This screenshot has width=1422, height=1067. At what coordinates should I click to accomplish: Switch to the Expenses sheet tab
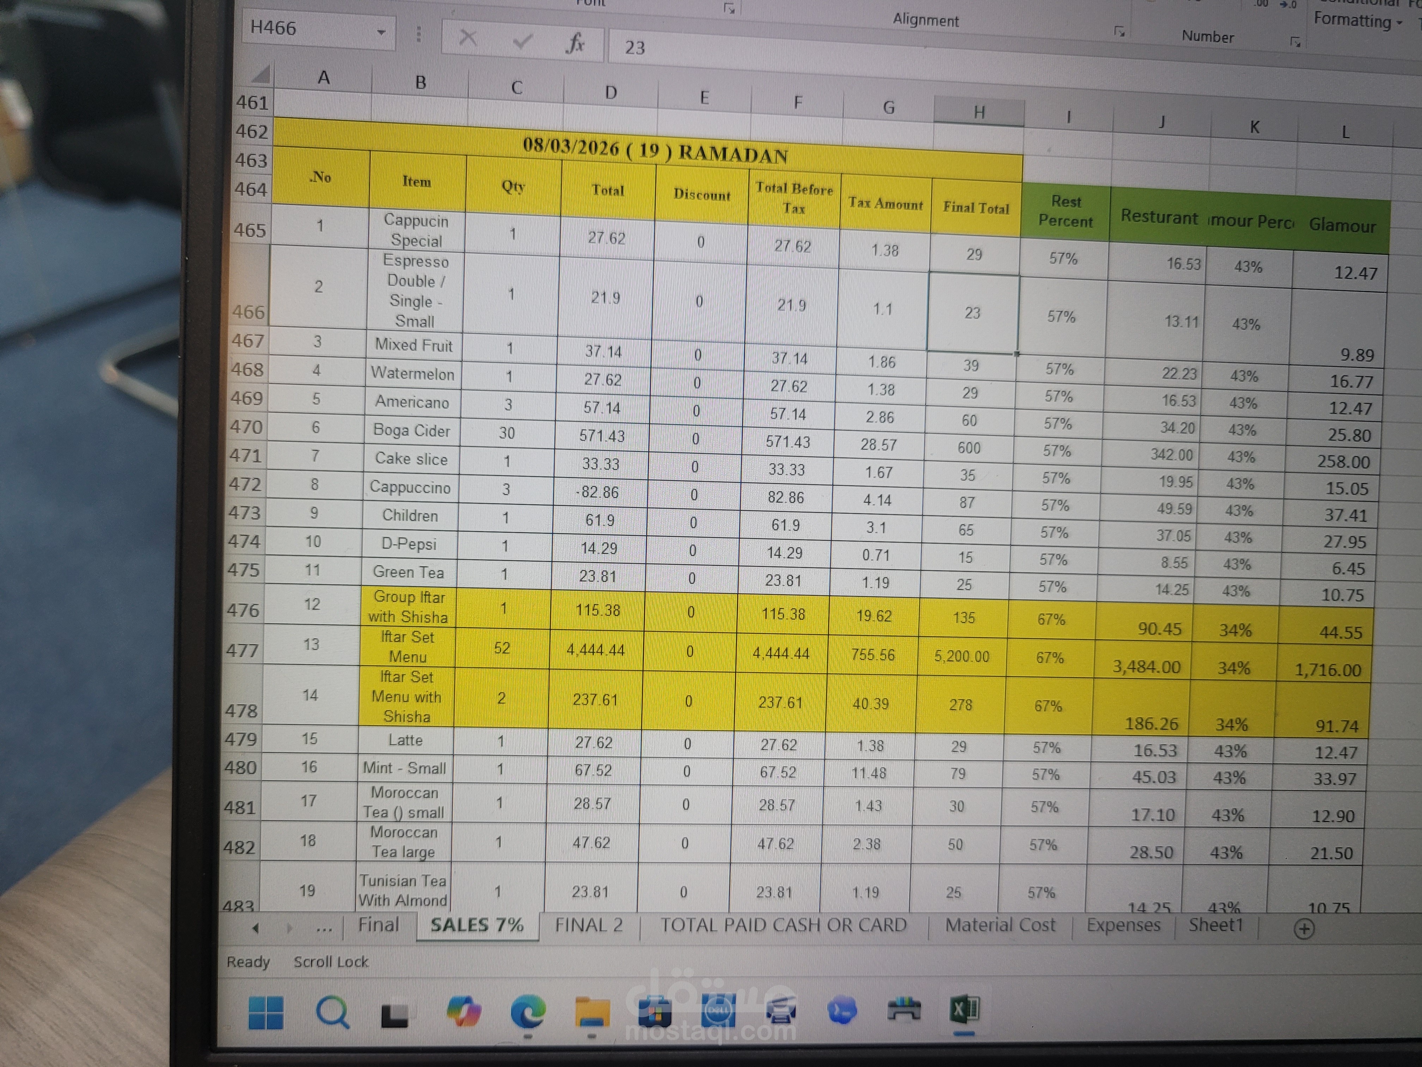1123,926
